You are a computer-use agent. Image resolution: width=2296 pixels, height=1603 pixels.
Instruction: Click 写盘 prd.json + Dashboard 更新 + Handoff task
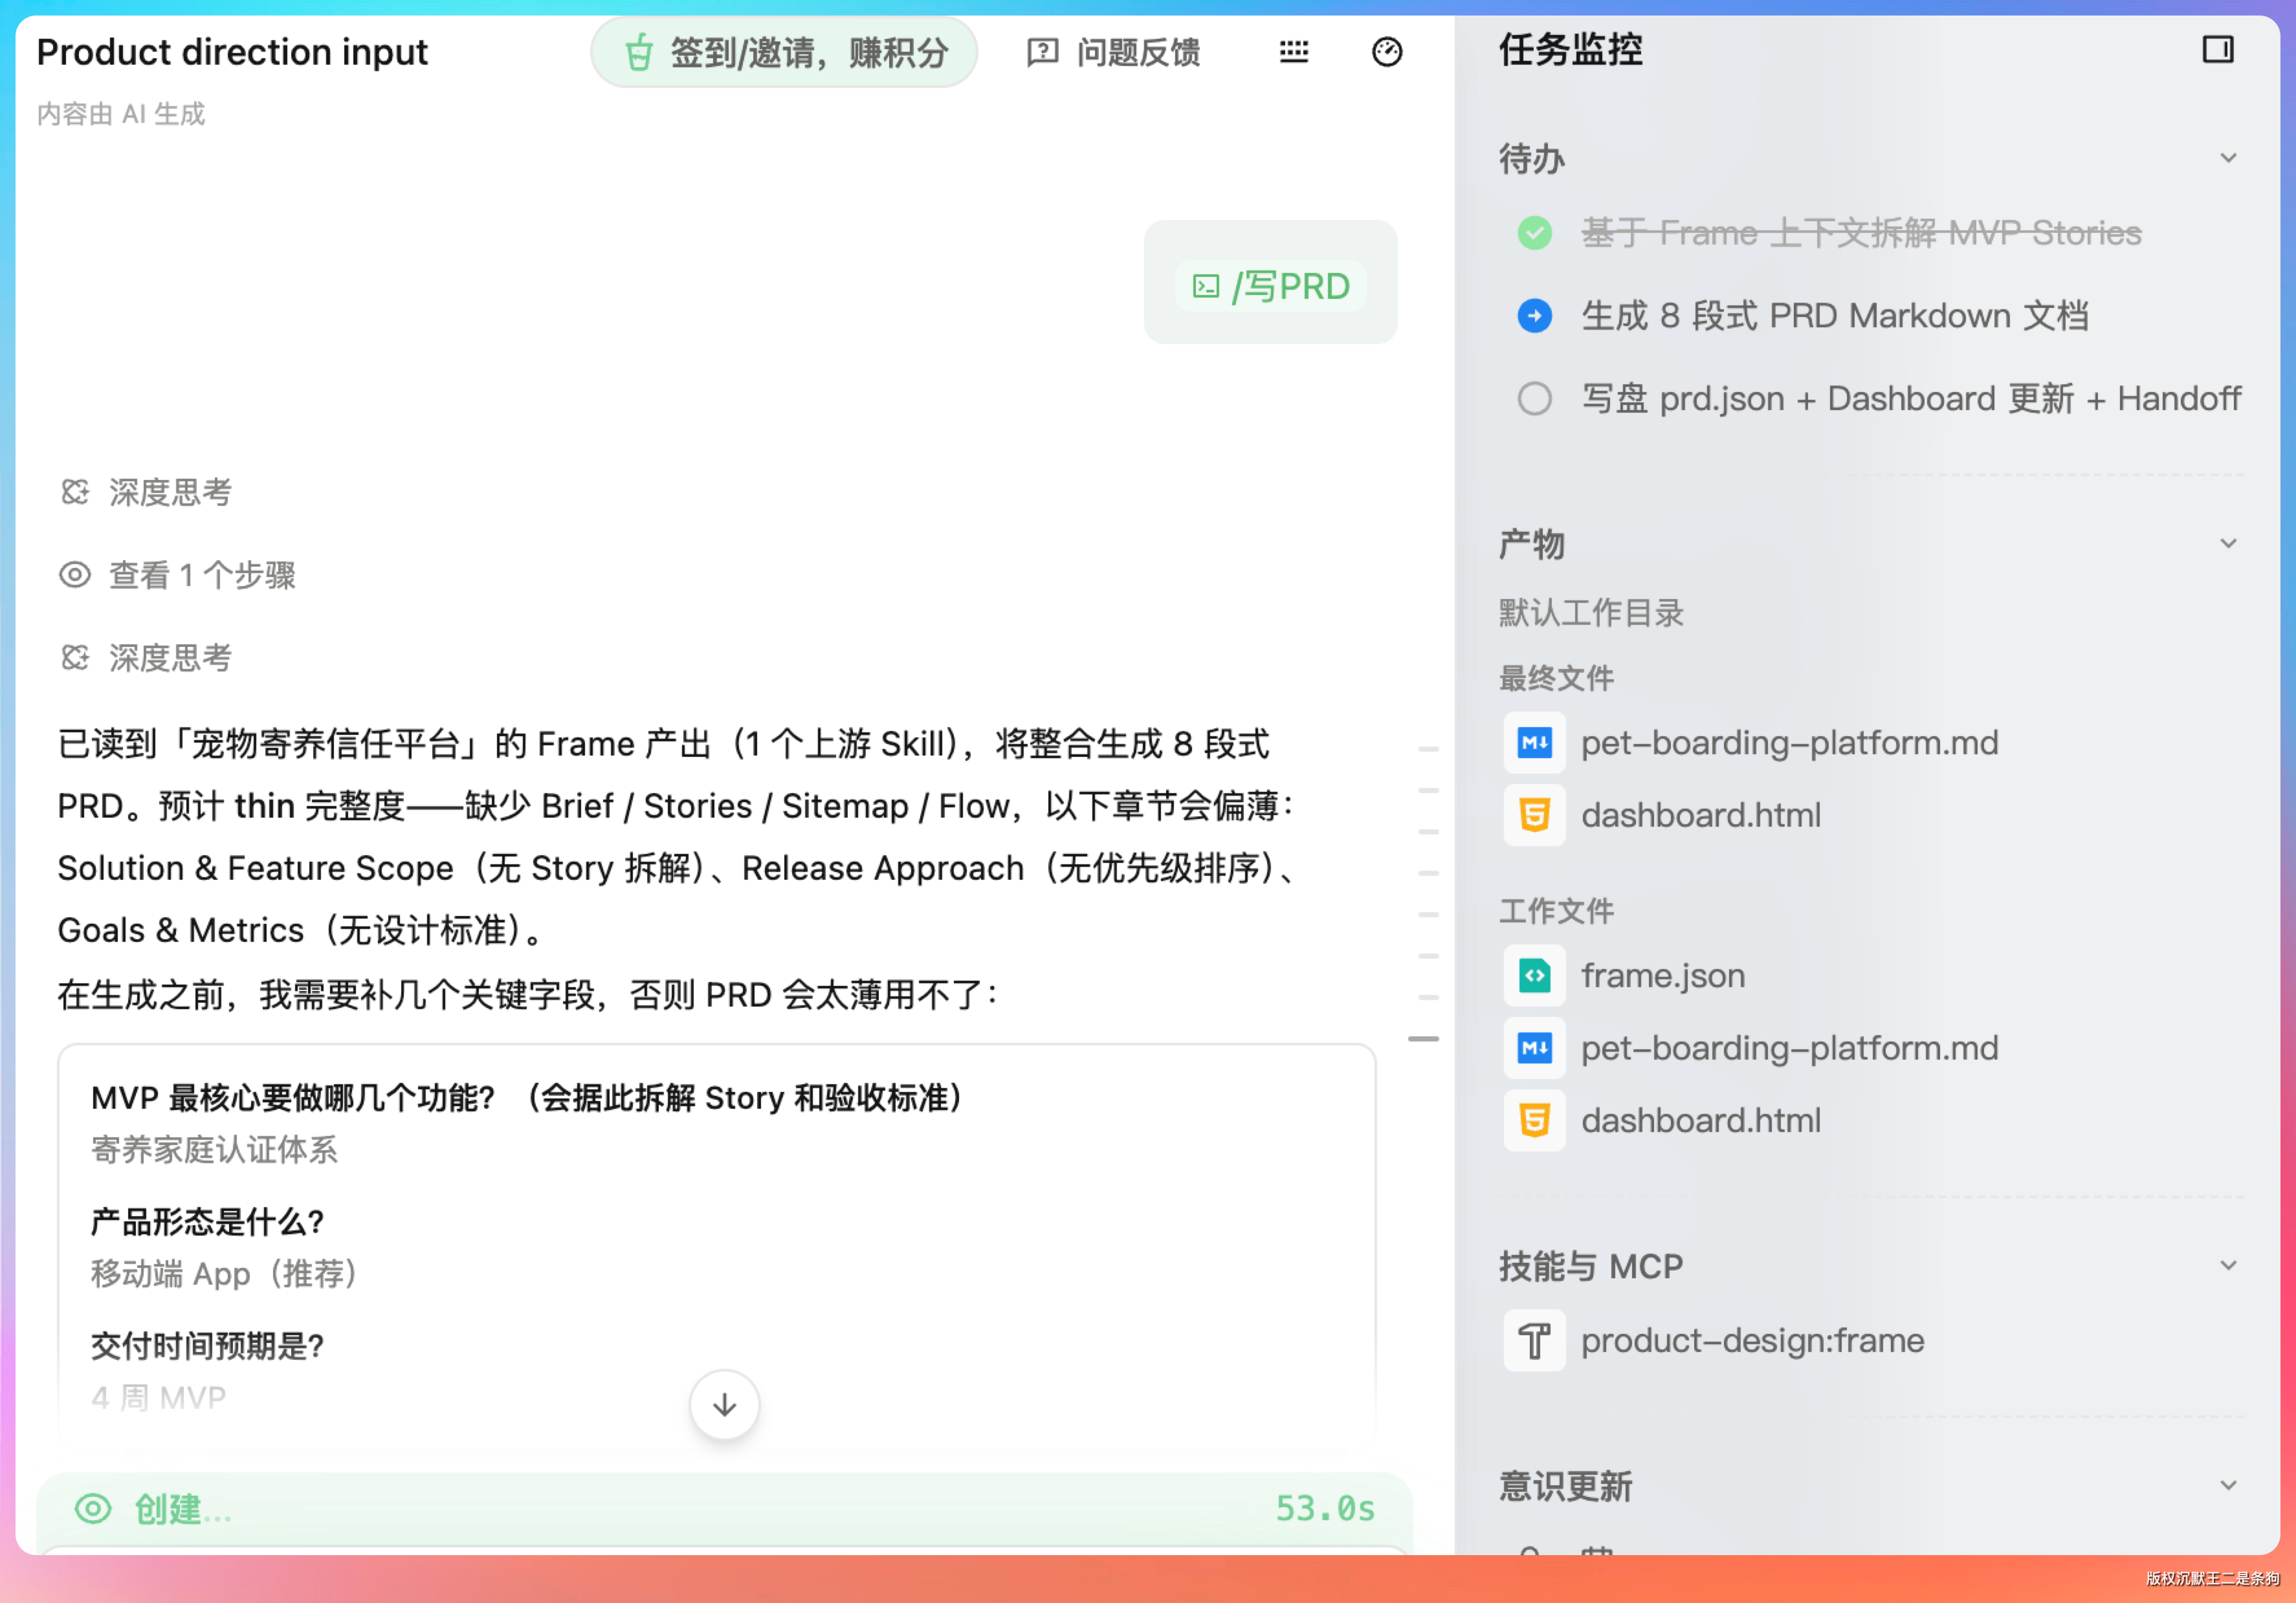click(x=1911, y=398)
